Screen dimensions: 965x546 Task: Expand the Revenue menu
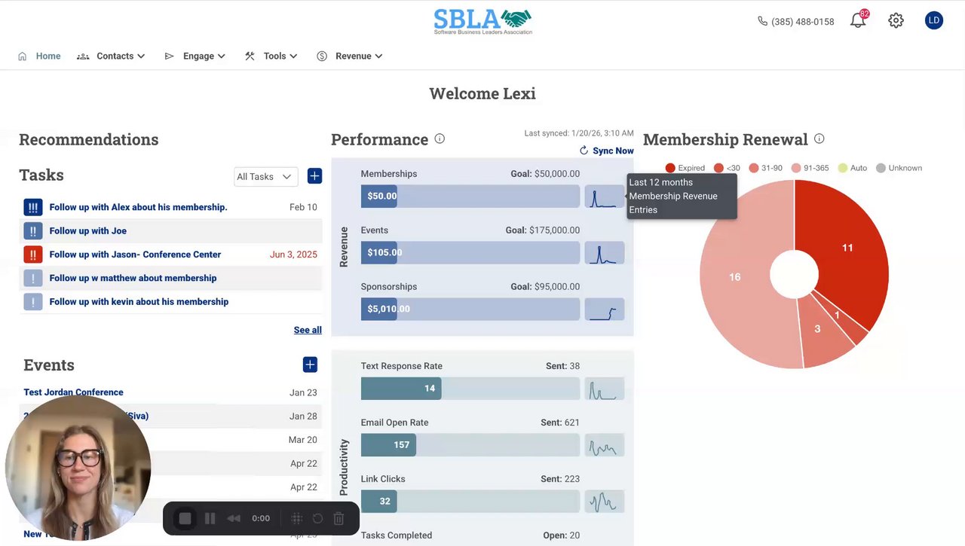tap(350, 56)
